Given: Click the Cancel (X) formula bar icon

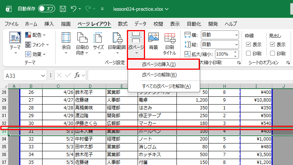Looking at the screenshot, I should click(x=59, y=75).
